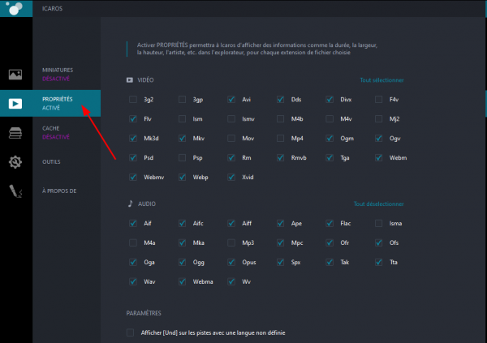Enable the Mp3 audio extension checkbox
This screenshot has width=487, height=343.
(x=231, y=242)
